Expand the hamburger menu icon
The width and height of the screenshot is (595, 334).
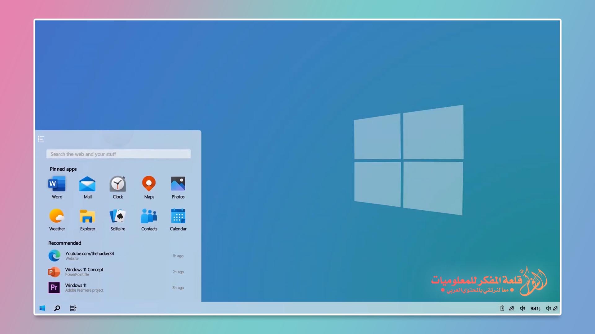click(x=41, y=139)
